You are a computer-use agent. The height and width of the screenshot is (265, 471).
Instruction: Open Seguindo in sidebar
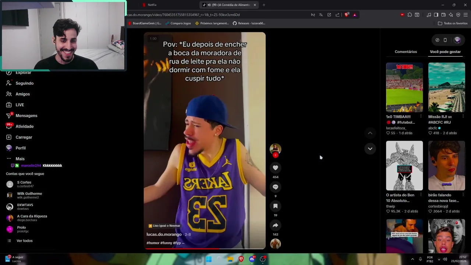click(24, 83)
